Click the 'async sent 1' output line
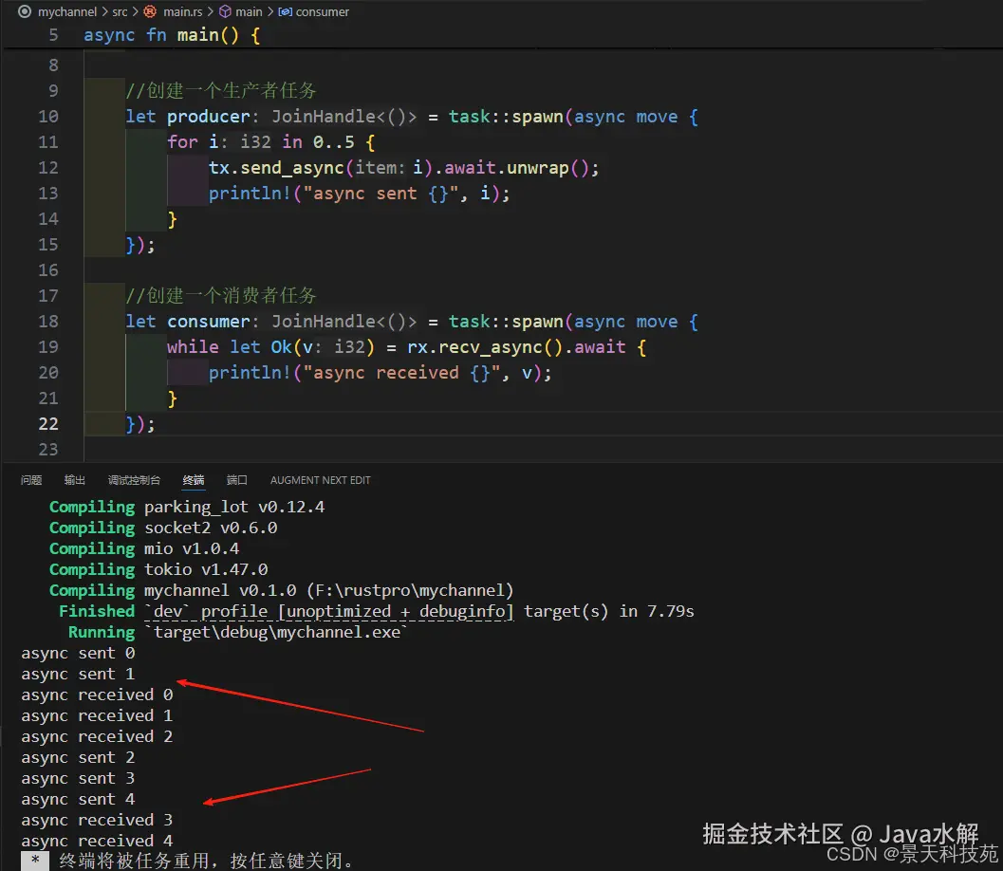Screen dimensions: 1003x871 click(78, 674)
